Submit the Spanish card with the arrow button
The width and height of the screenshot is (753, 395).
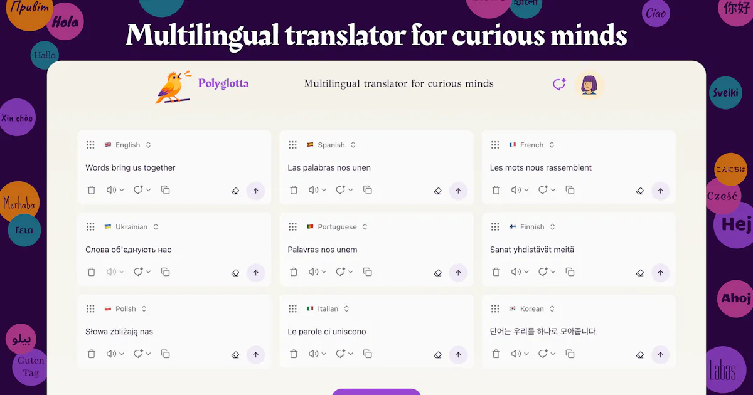pyautogui.click(x=458, y=191)
